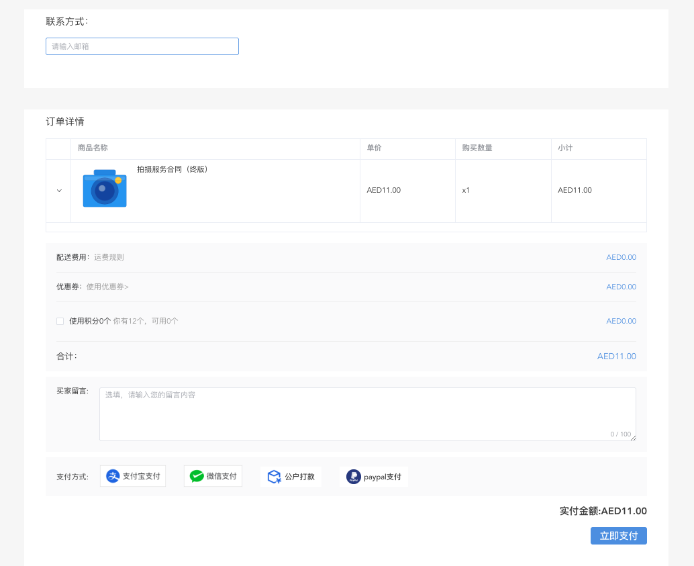Click the blue camera product thumbnail
This screenshot has width=694, height=566.
click(105, 189)
